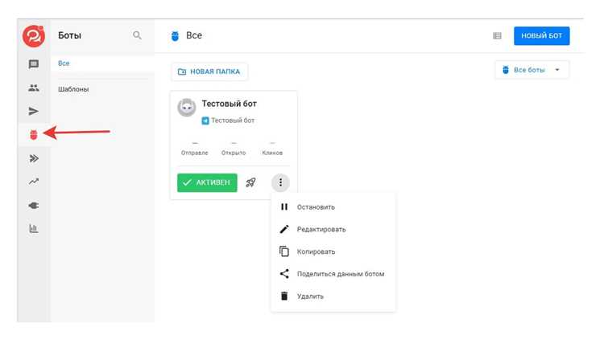Viewport: 604px width, 339px height.
Task: Open the paper-plane broadcasts icon
Action: pyautogui.click(x=34, y=112)
